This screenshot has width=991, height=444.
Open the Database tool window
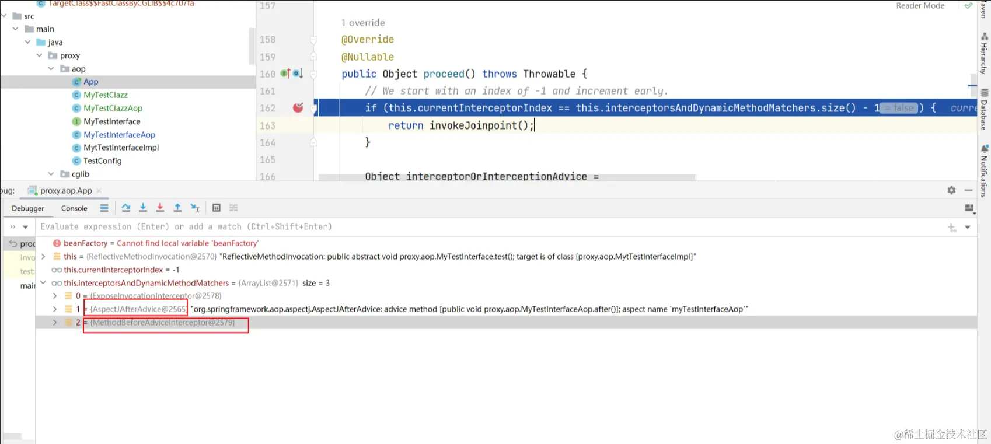click(x=984, y=109)
